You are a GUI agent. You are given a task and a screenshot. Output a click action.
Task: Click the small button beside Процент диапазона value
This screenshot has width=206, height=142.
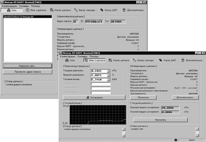[x=109, y=75]
